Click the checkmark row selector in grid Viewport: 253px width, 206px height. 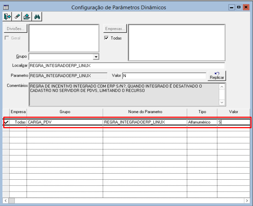(x=6, y=122)
